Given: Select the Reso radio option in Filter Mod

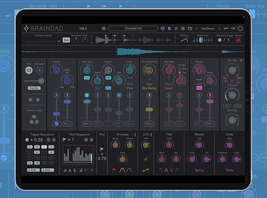Looking at the screenshot, I should click(x=179, y=69).
